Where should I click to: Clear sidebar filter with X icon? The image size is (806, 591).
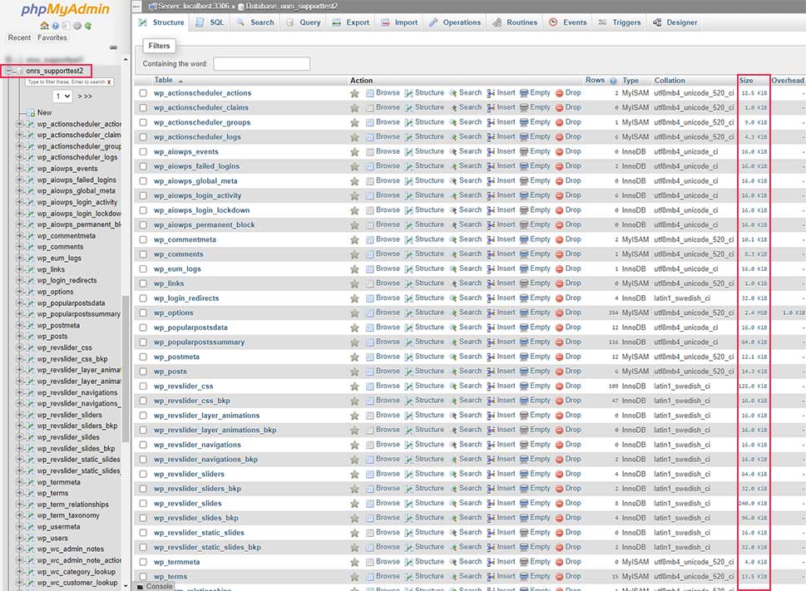coord(109,82)
